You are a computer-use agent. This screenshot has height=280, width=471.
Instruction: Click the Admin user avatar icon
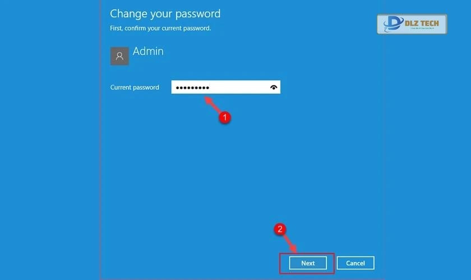click(119, 56)
